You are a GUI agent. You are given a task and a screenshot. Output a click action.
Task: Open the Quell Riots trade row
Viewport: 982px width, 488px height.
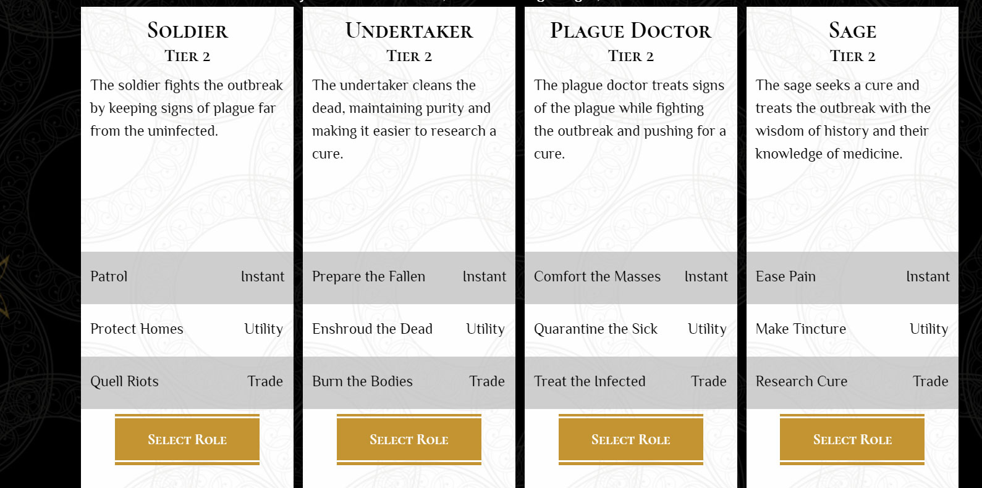[x=187, y=383]
